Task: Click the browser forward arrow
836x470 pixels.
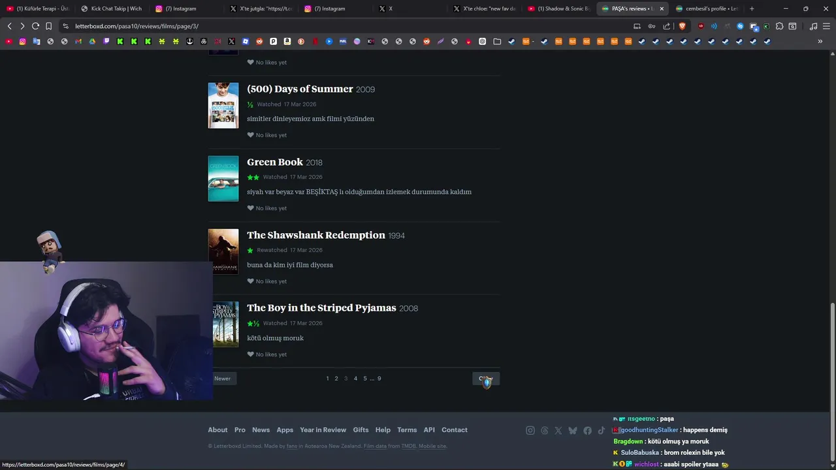Action: click(x=22, y=26)
